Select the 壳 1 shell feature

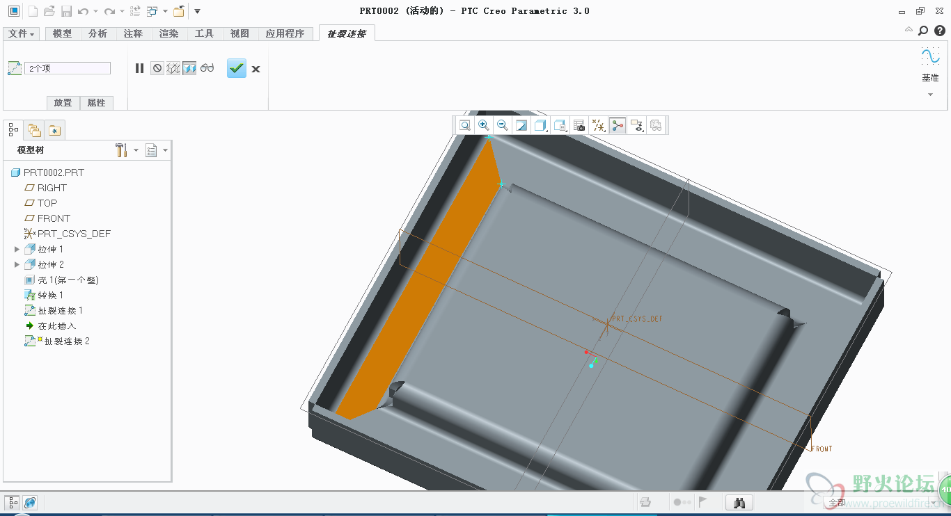tap(61, 280)
